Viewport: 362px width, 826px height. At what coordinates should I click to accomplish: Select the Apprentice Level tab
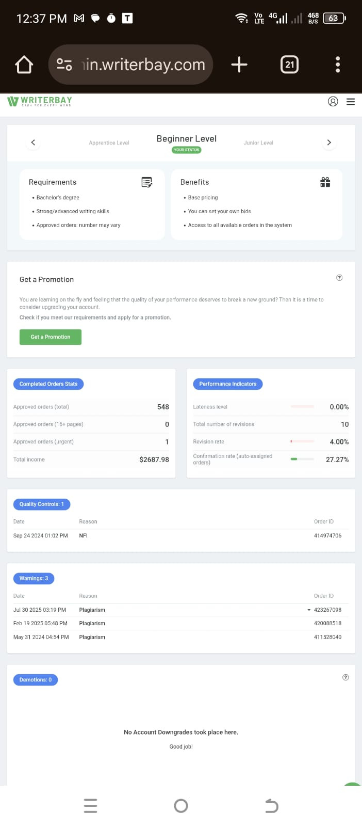109,143
